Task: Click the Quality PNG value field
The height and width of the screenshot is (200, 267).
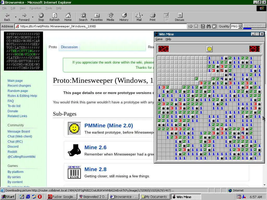Action: (234, 26)
